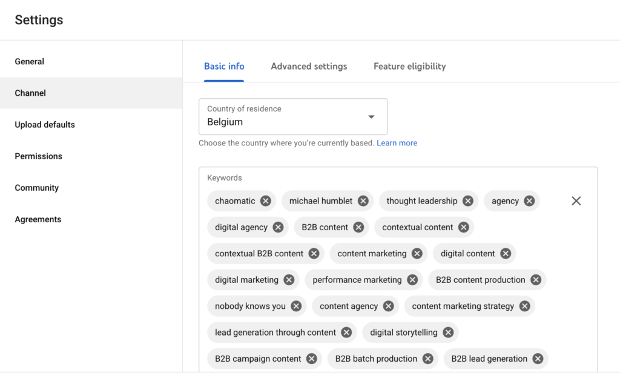Remove the 'agency' keyword chip
Viewport: 620px width, 381px height.
click(529, 201)
